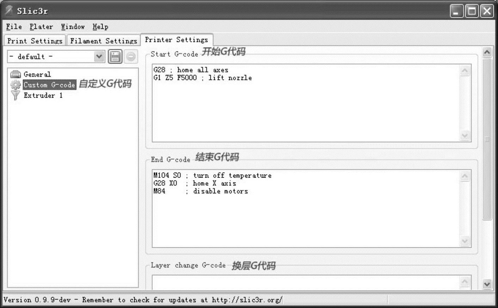Click the delete preset minus icon

[131, 56]
